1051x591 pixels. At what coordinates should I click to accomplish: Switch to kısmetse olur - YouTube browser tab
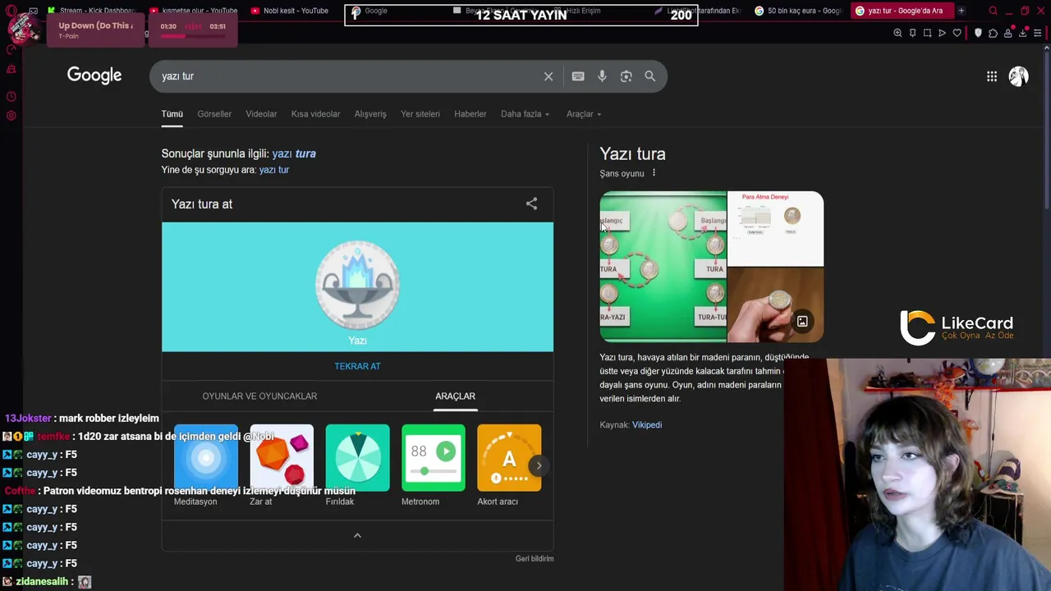tap(195, 11)
